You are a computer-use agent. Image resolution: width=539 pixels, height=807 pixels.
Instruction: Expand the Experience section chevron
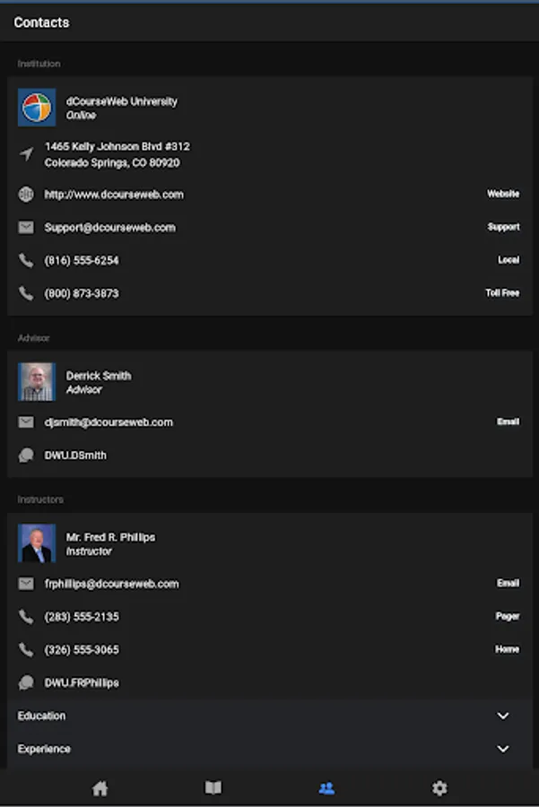point(503,749)
